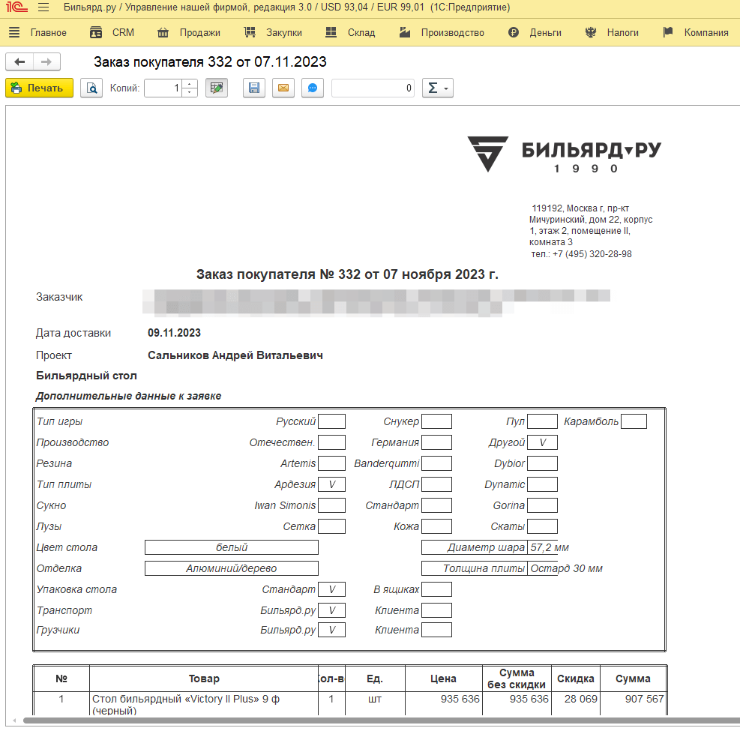Screen dimensions: 740x734
Task: Go back with the left arrow
Action: point(19,62)
